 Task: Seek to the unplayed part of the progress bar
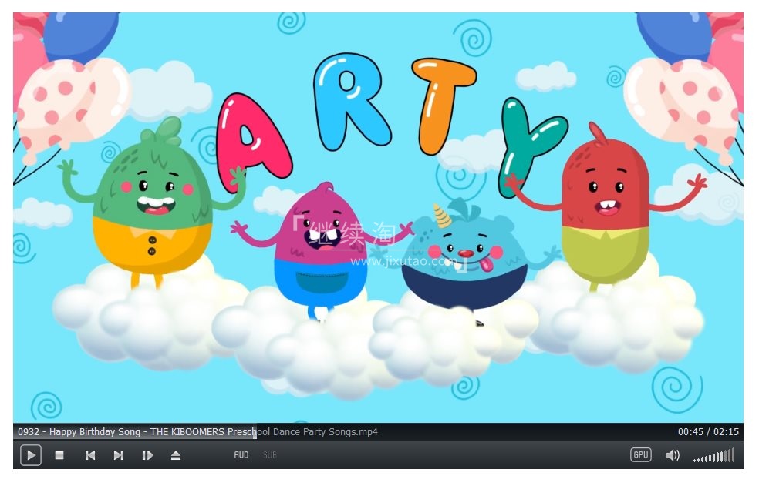pos(501,432)
